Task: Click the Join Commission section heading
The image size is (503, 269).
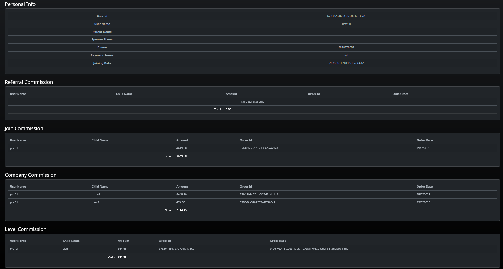Action: tap(24, 128)
